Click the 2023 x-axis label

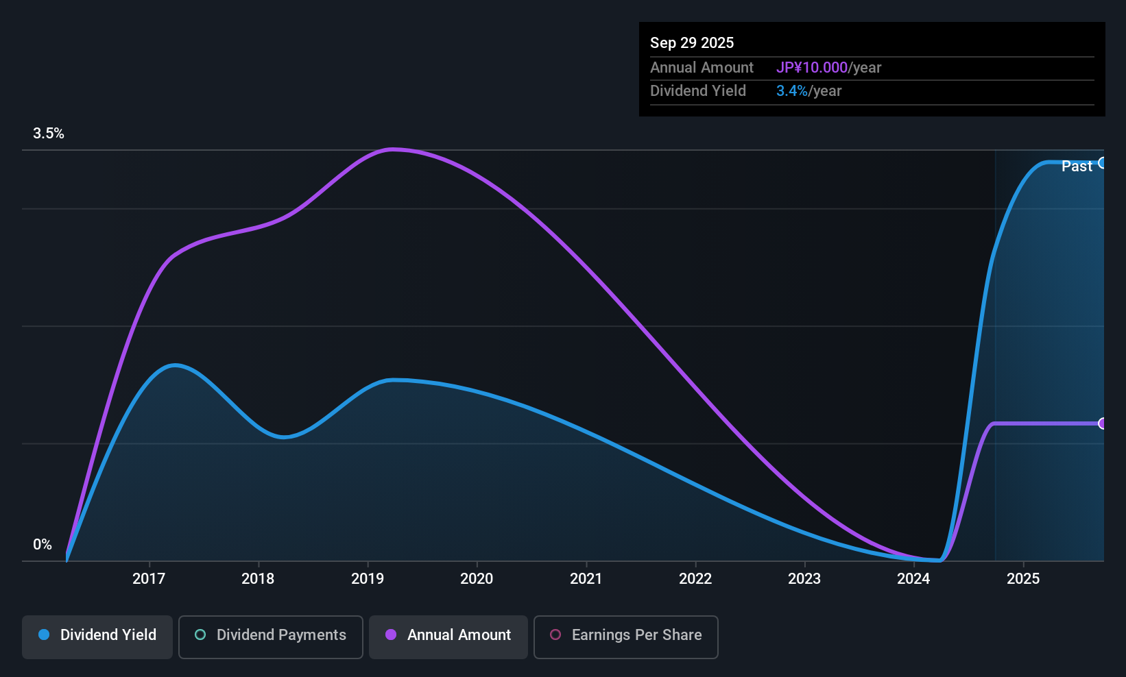click(804, 579)
